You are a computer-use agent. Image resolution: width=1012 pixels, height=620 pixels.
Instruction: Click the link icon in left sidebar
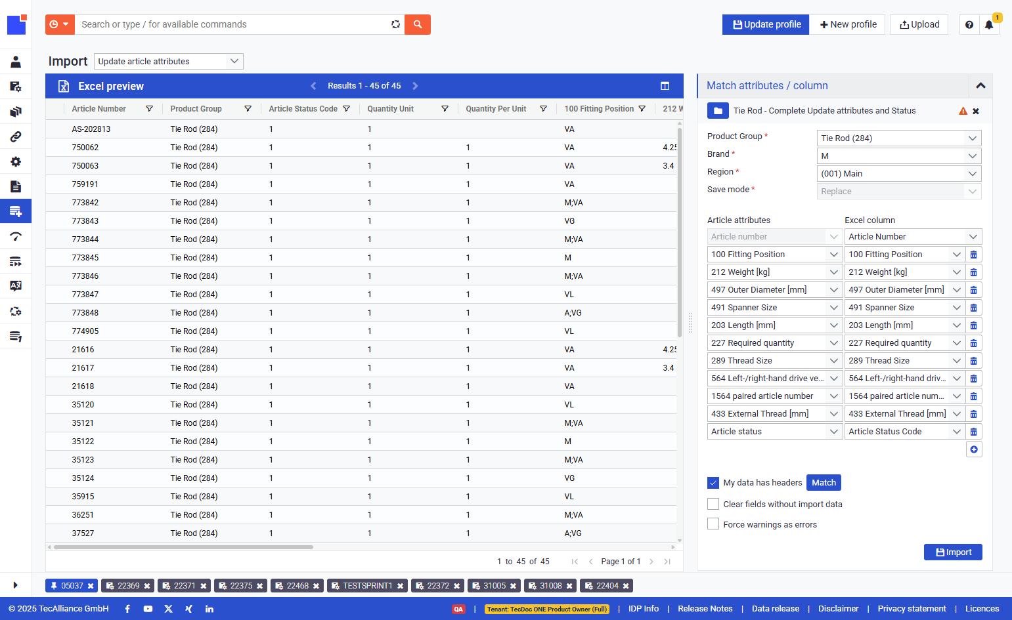(16, 136)
